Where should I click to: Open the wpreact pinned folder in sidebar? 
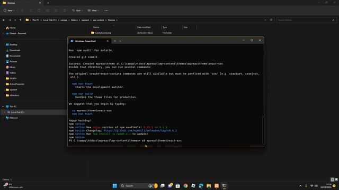point(12,90)
